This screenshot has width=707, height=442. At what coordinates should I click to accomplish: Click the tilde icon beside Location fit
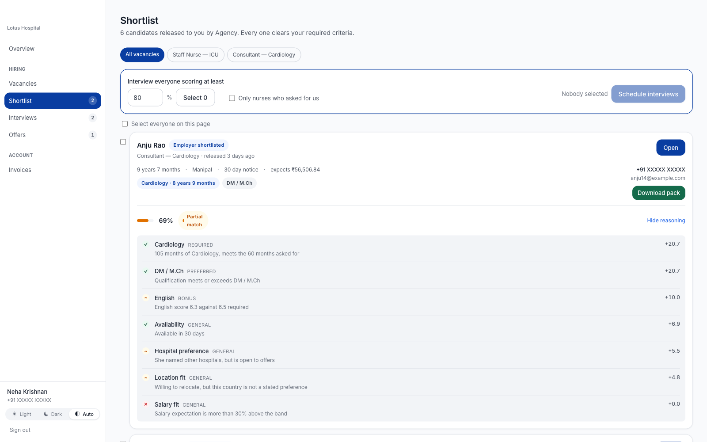tap(146, 377)
